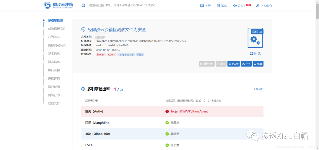
Task: Open 个人中心 user center
Action: [x=264, y=6]
